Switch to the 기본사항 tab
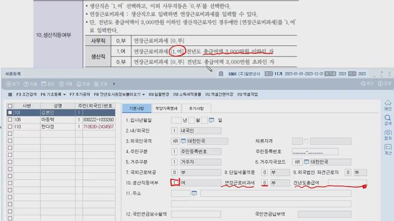This screenshot has width=394, height=221. click(136, 108)
